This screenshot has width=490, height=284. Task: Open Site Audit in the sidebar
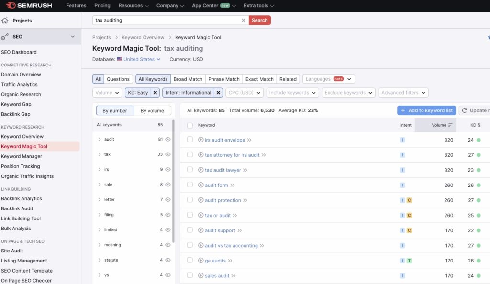12,251
